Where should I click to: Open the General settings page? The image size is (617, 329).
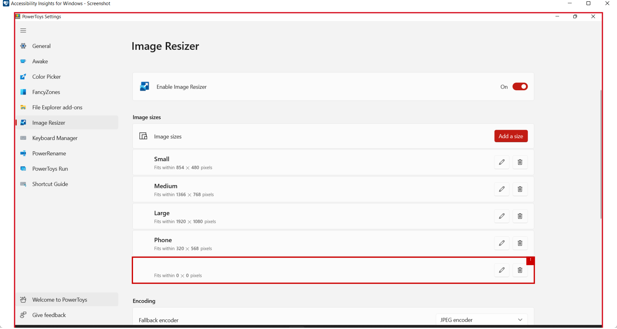(x=23, y=46)
